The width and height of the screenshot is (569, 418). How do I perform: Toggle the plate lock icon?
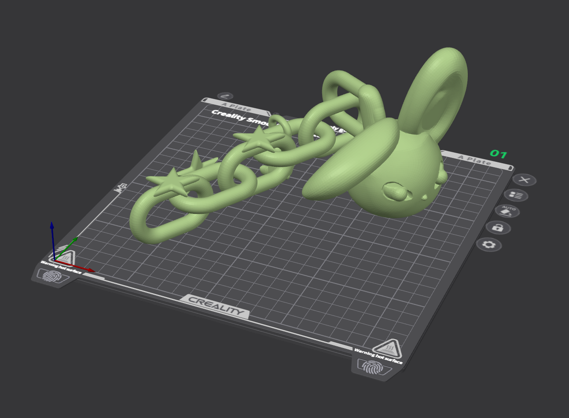click(x=498, y=228)
